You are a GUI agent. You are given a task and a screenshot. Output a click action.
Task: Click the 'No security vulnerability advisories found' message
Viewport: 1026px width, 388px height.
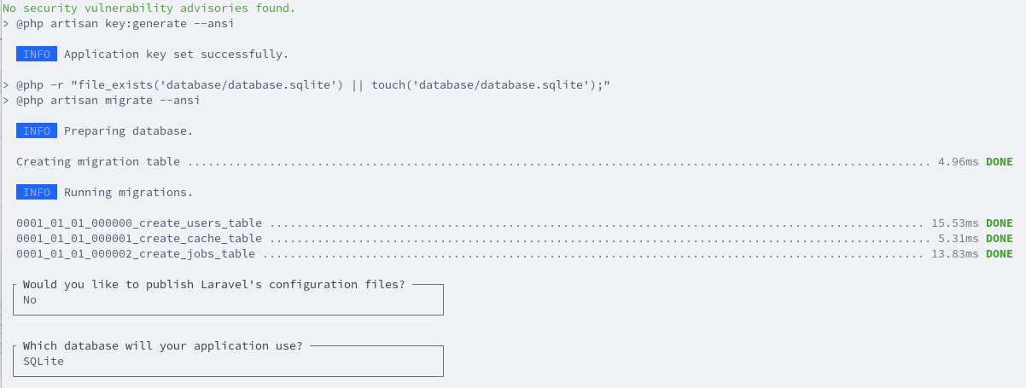(149, 9)
